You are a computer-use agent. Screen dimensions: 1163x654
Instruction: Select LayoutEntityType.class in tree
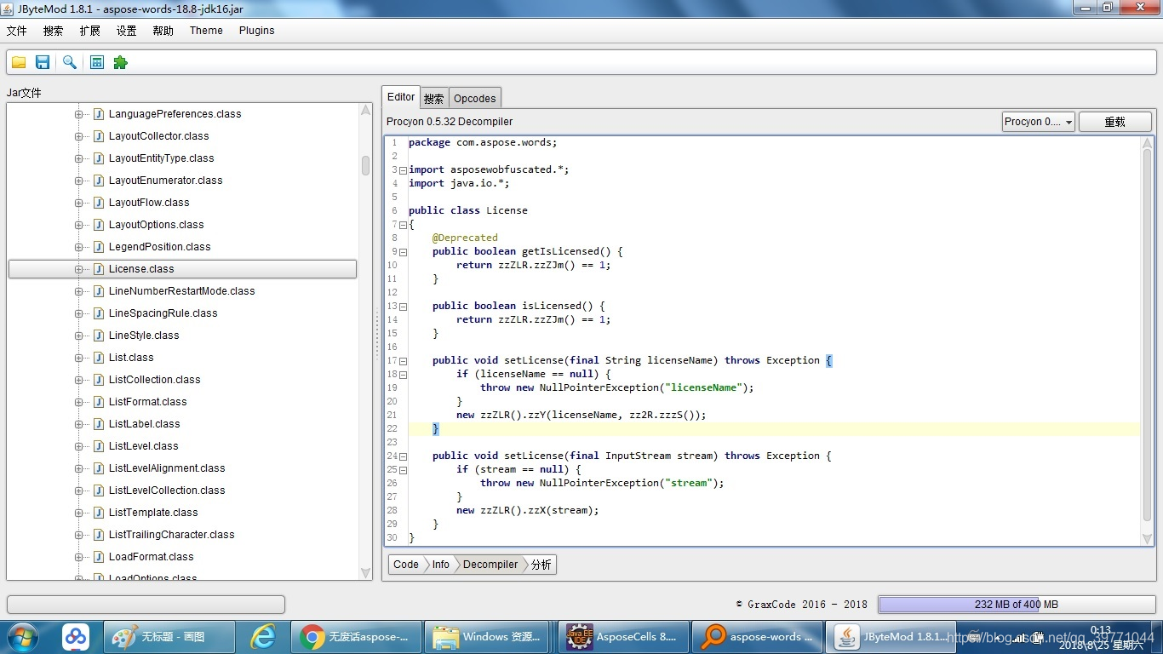click(161, 158)
